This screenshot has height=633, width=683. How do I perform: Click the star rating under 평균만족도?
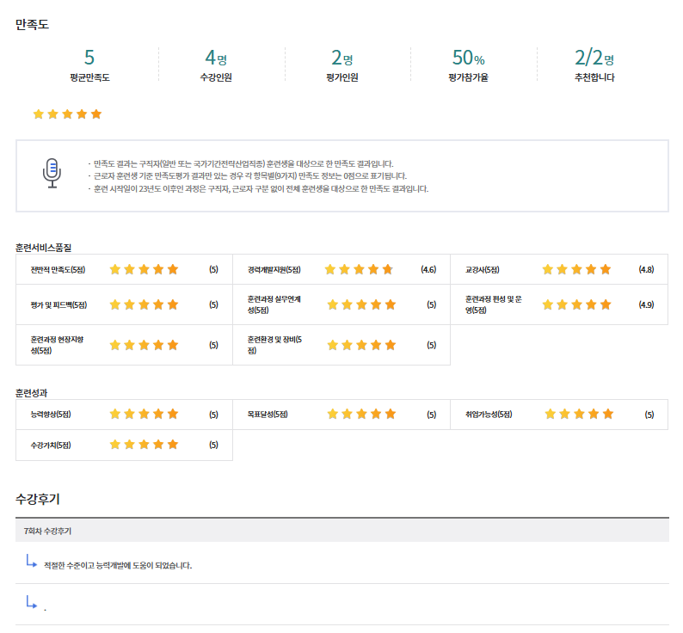coord(67,114)
